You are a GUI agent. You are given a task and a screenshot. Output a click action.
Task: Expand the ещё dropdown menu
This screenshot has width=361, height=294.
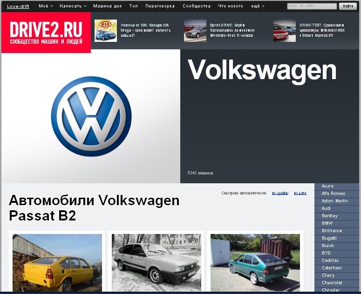[258, 6]
